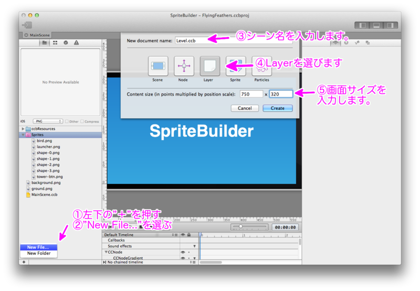420x291 pixels.
Task: Choose the Node document type
Action: tap(184, 66)
